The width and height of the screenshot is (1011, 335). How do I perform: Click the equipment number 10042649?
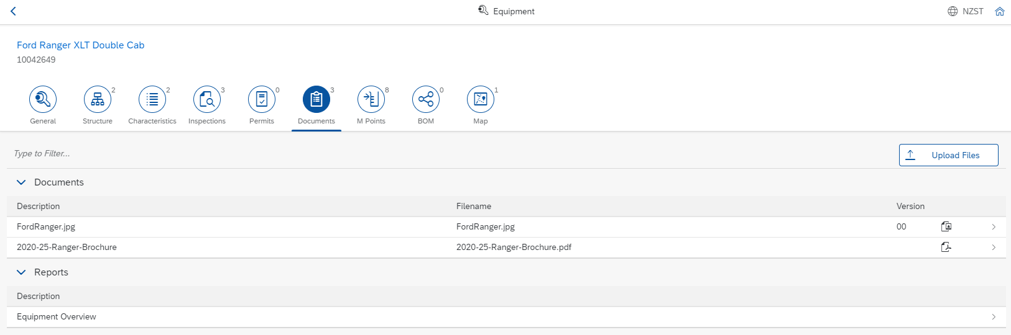pyautogui.click(x=36, y=60)
